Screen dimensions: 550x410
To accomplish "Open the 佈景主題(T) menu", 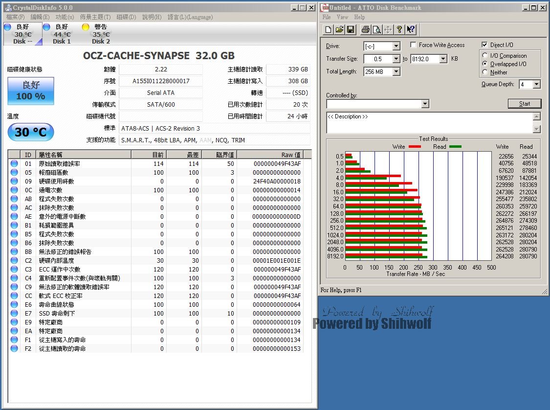I will click(x=95, y=17).
